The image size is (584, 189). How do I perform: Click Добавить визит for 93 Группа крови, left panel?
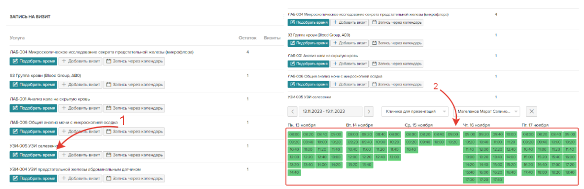tap(80, 85)
